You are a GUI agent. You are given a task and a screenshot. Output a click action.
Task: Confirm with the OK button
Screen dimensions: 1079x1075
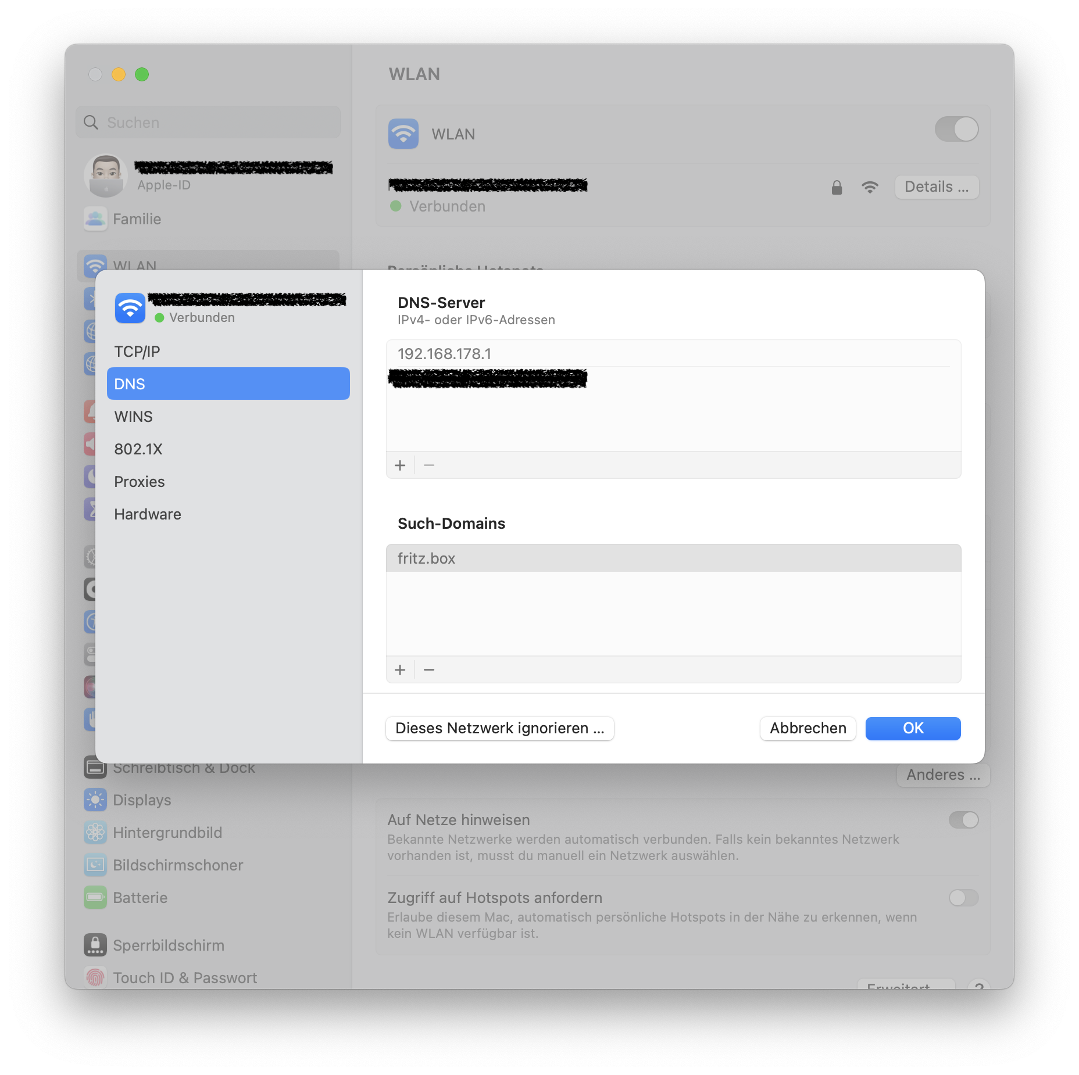pyautogui.click(x=913, y=729)
